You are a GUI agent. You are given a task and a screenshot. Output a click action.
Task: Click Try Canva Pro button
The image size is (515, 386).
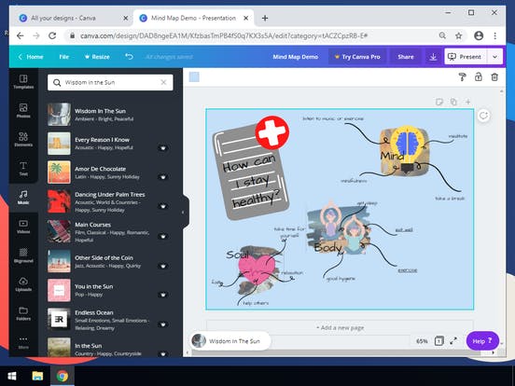tap(357, 57)
